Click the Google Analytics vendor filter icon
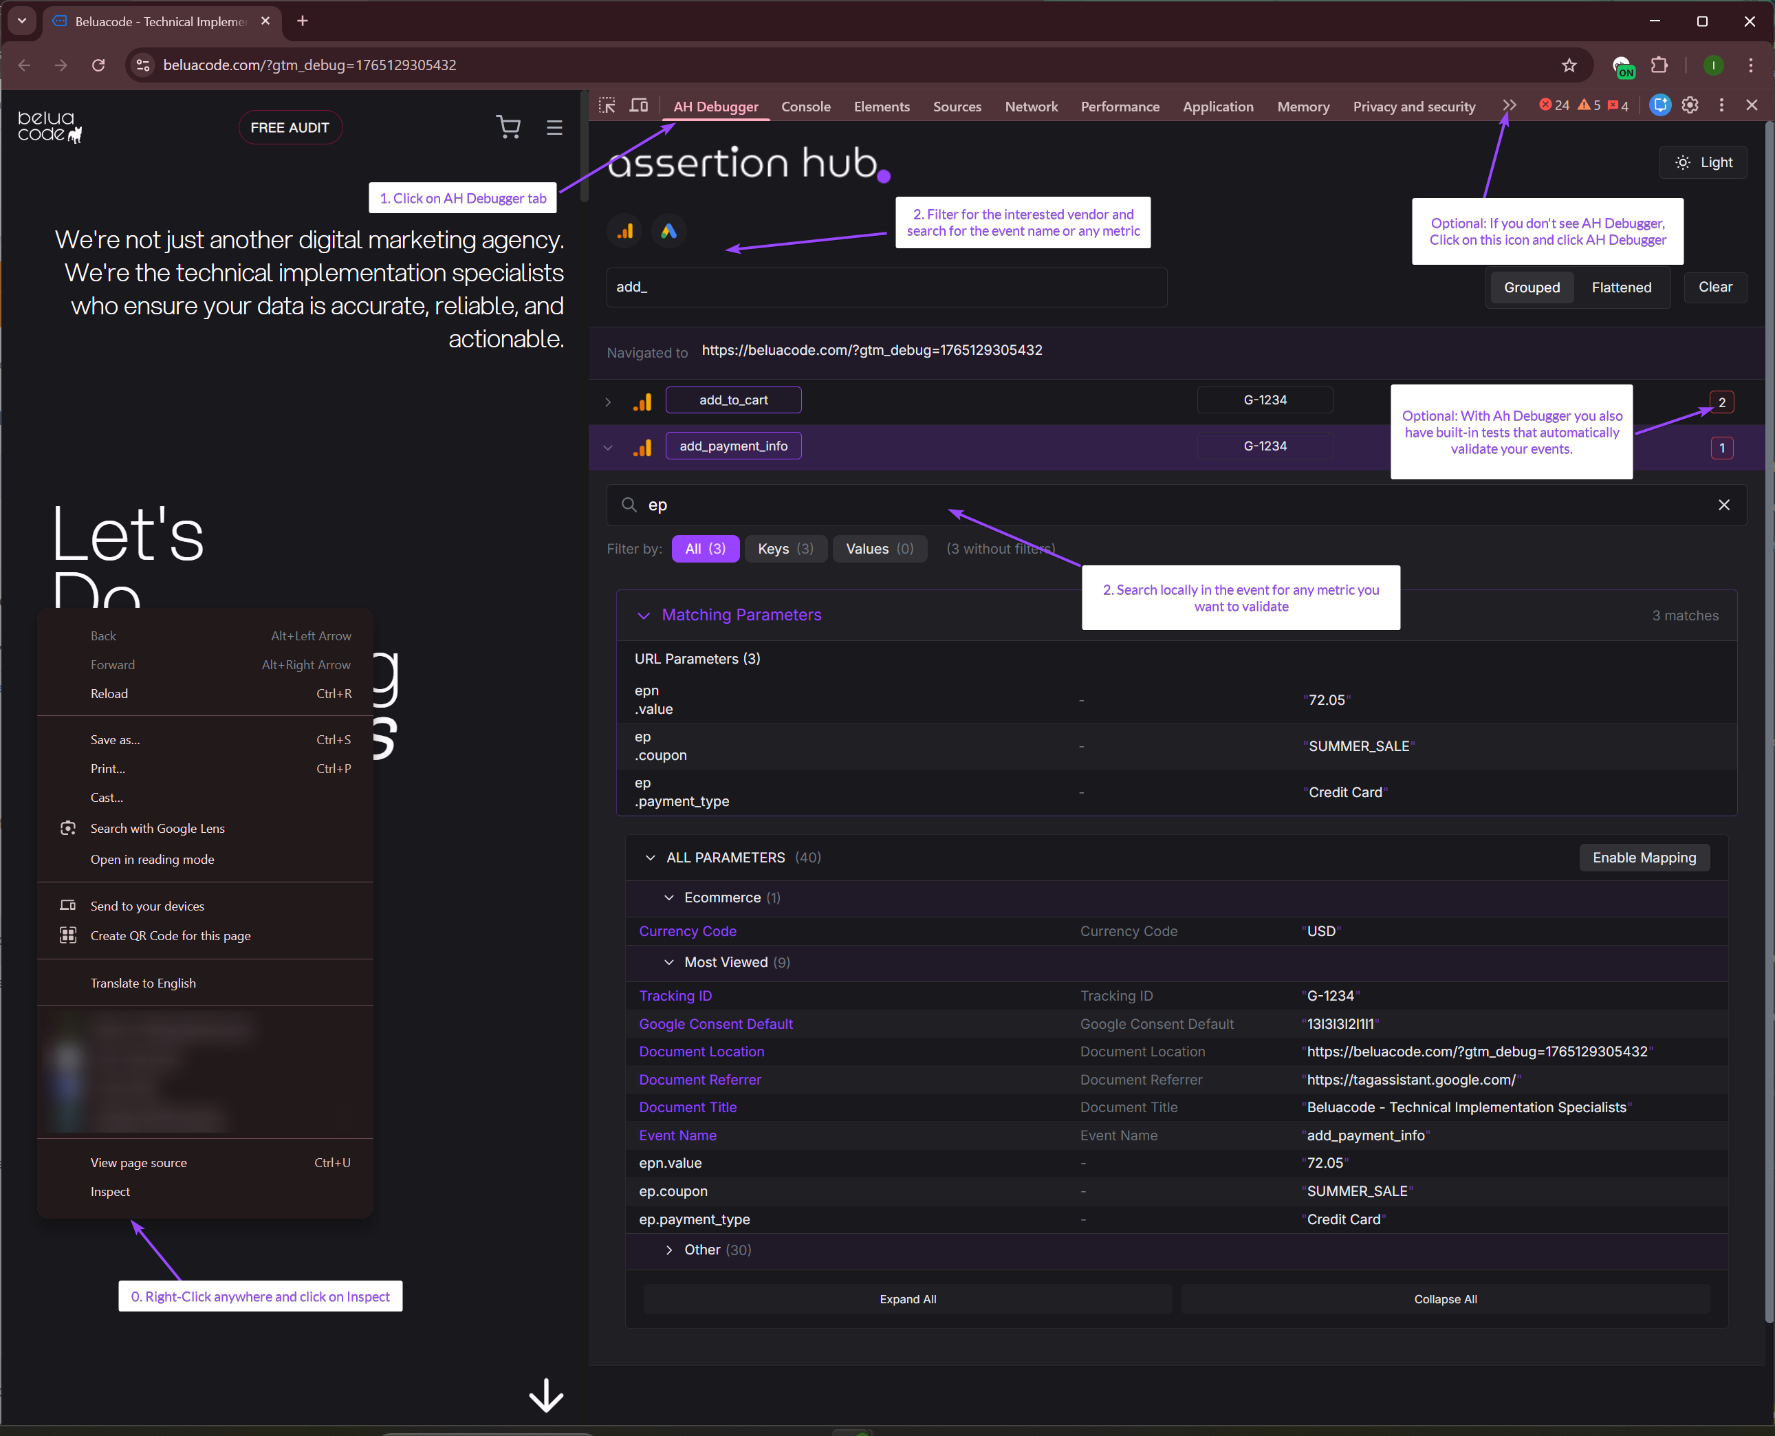This screenshot has width=1775, height=1436. tap(625, 232)
